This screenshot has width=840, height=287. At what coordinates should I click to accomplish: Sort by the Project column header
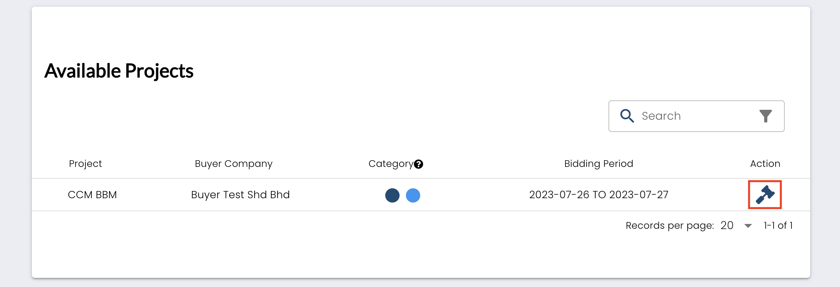pyautogui.click(x=85, y=164)
